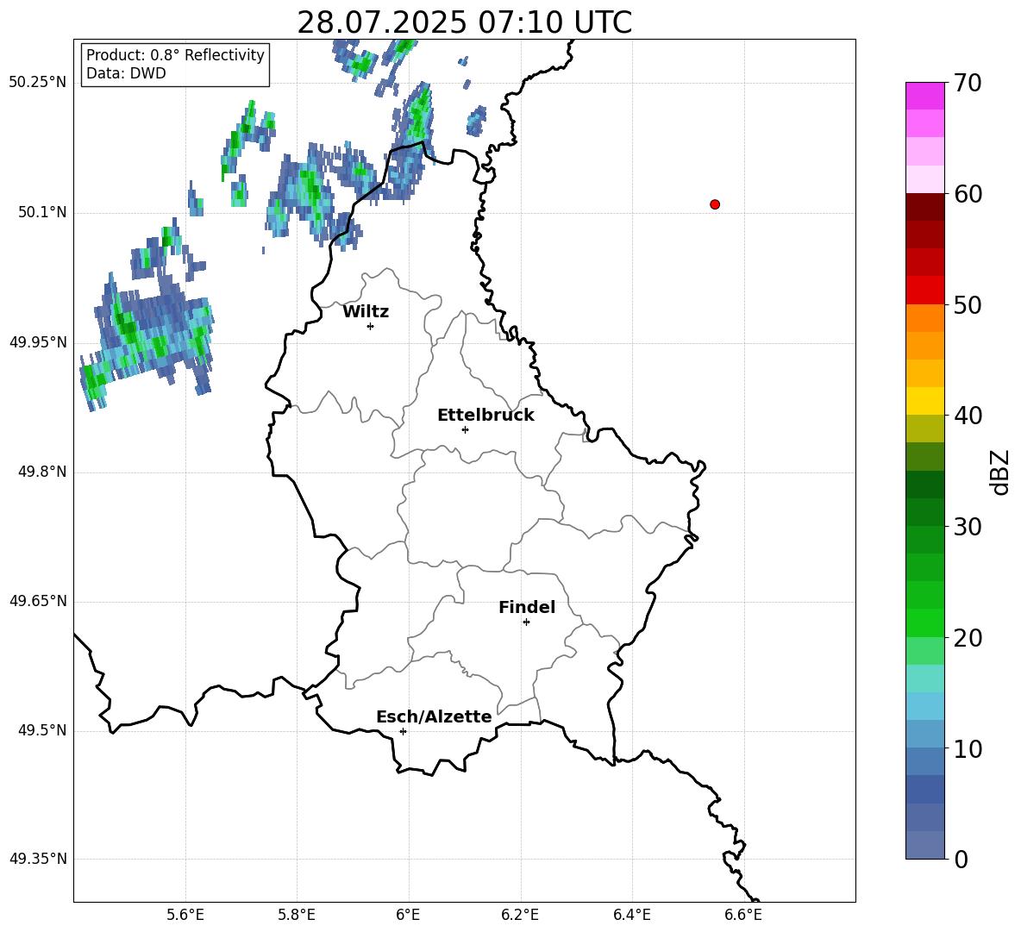Click the 60 tick on colorbar

point(968,194)
